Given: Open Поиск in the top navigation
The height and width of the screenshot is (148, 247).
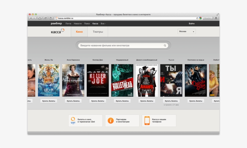Looking at the screenshot, I should 87,23.
